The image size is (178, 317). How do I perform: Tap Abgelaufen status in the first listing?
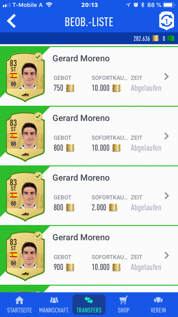click(x=146, y=88)
